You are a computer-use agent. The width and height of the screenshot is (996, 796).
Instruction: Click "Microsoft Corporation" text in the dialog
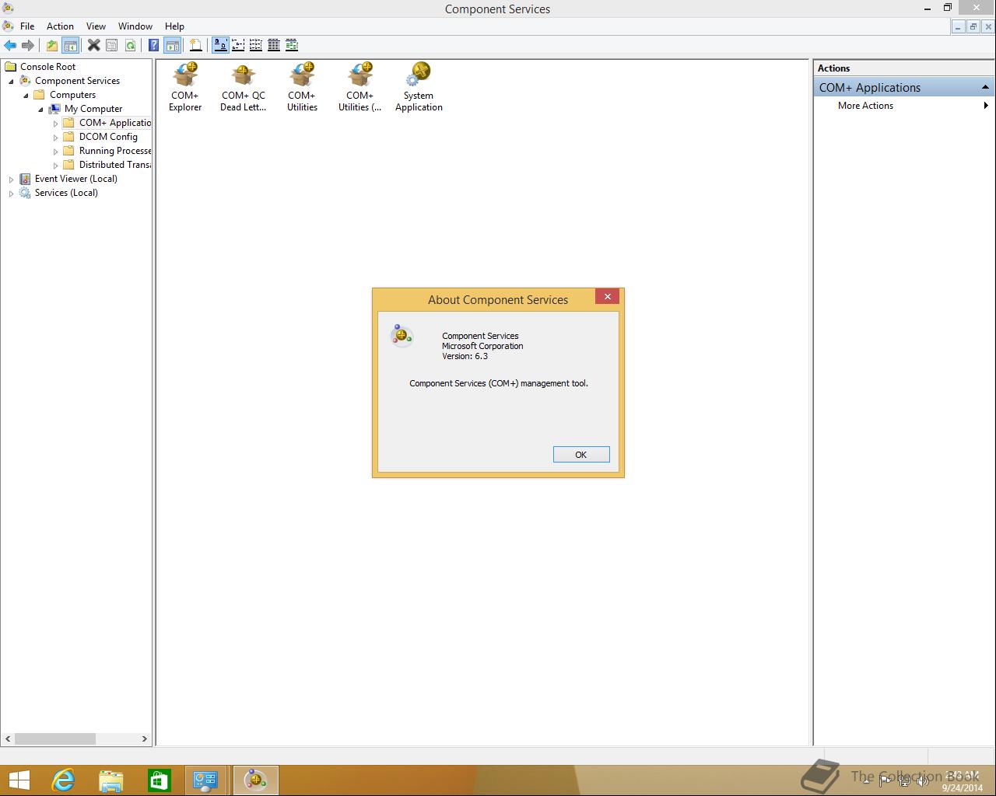(x=482, y=346)
